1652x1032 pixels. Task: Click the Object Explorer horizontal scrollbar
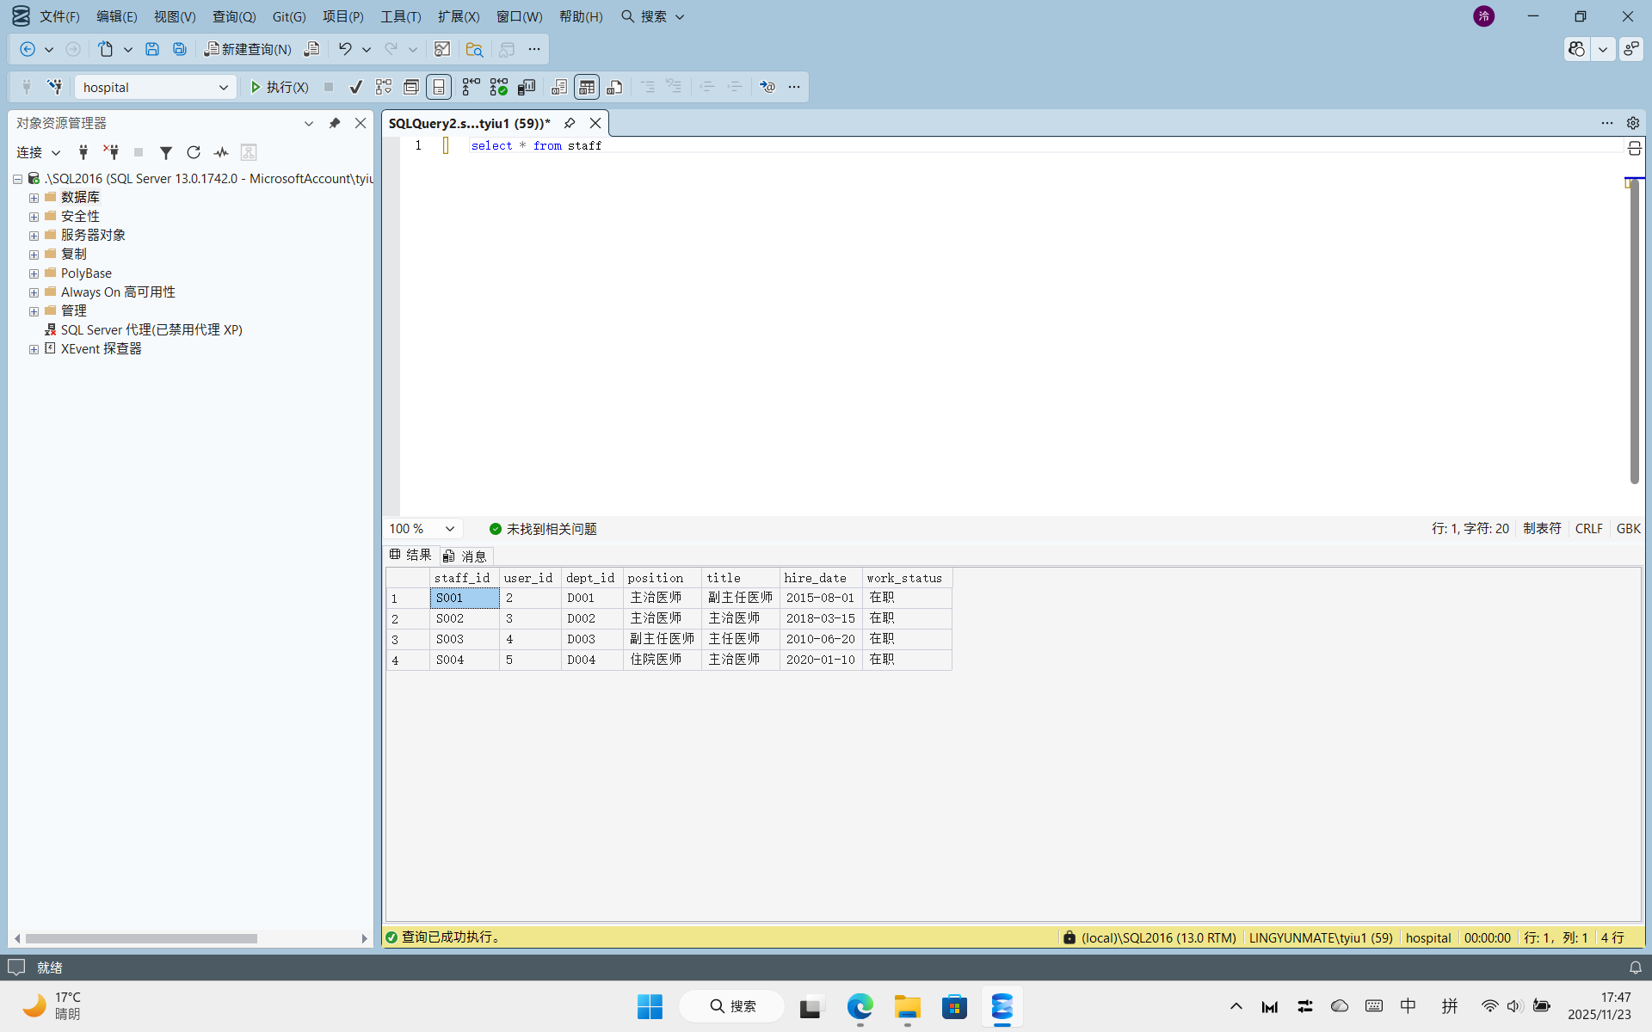click(141, 938)
